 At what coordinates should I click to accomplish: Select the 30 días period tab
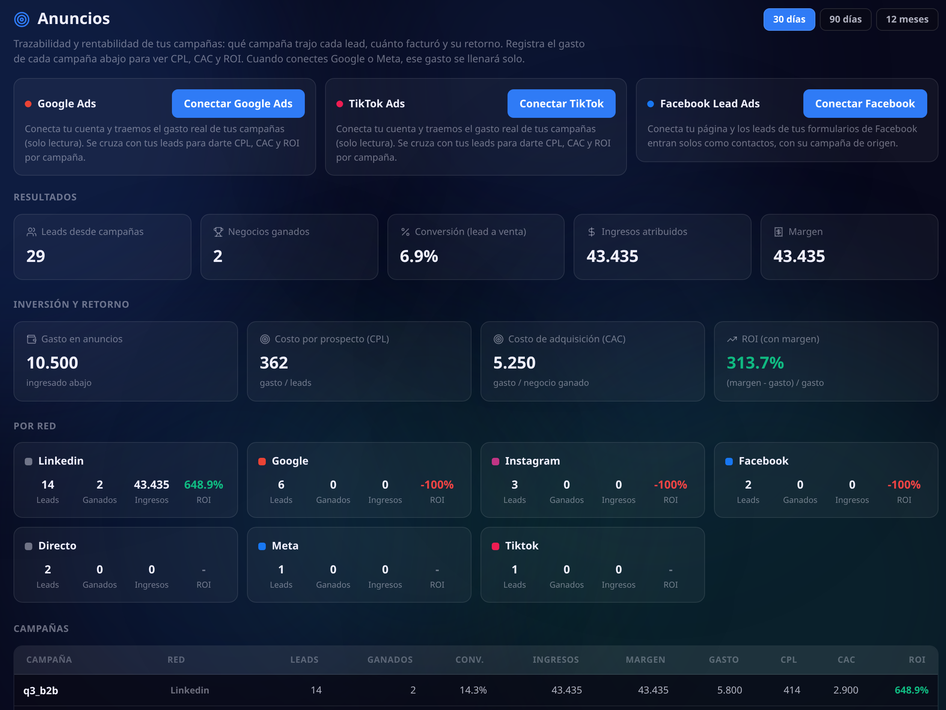pyautogui.click(x=789, y=19)
